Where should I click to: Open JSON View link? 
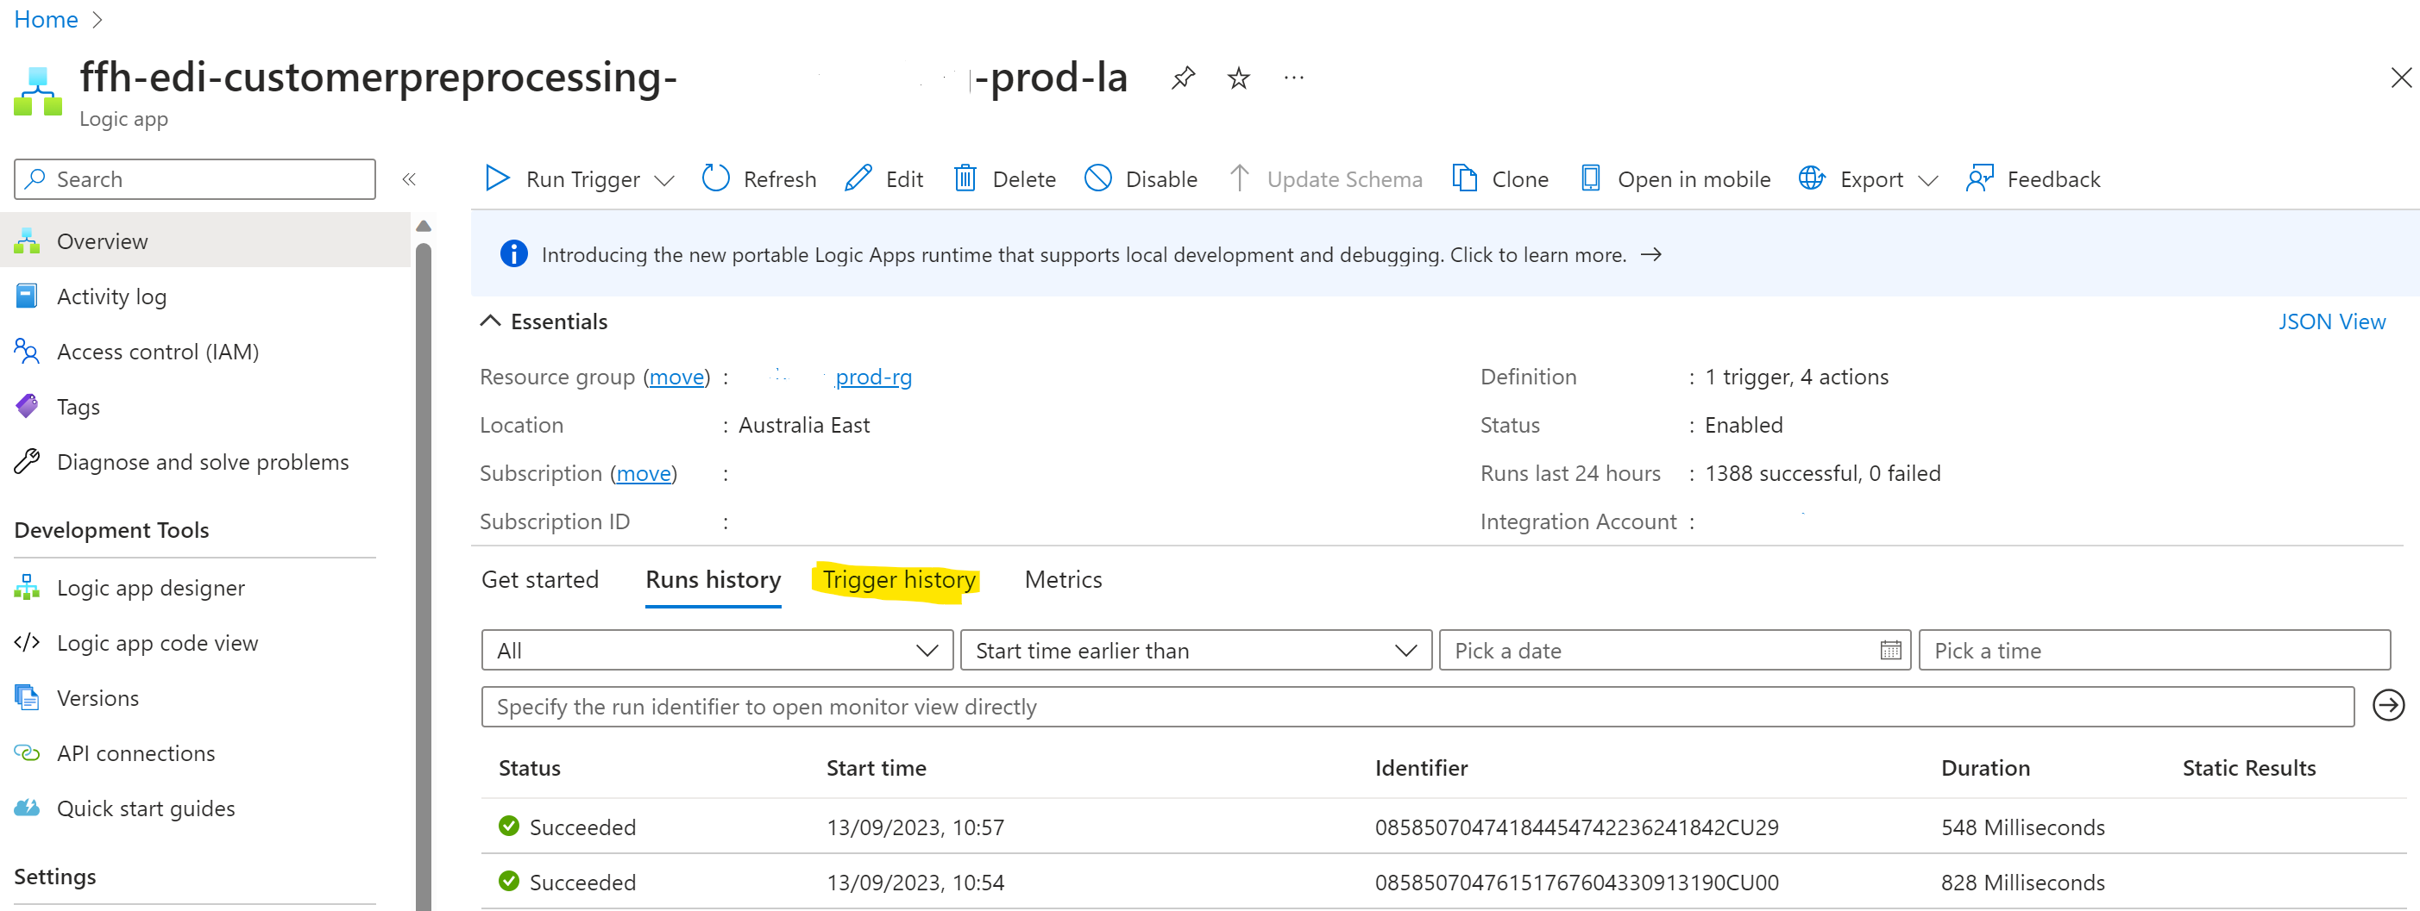tap(2331, 321)
